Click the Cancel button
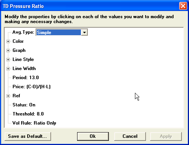 coord(130,136)
